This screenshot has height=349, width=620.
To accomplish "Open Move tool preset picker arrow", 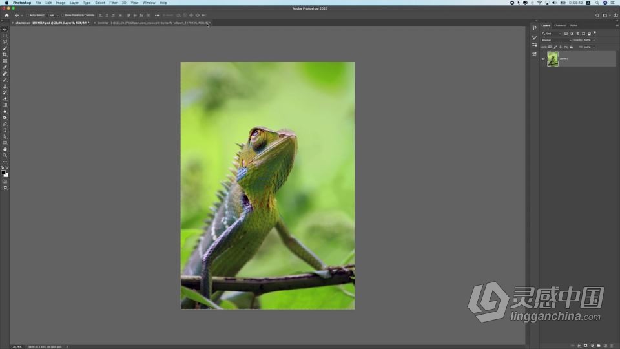I will tap(22, 16).
